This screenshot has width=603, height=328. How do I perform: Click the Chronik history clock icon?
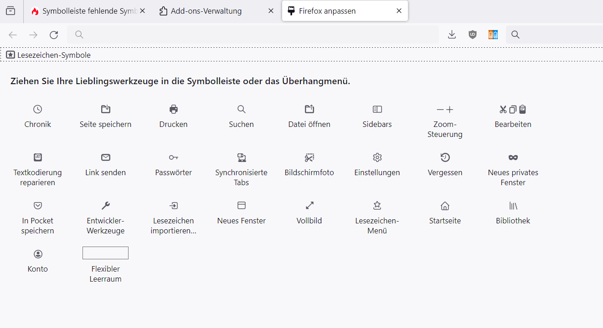click(38, 109)
